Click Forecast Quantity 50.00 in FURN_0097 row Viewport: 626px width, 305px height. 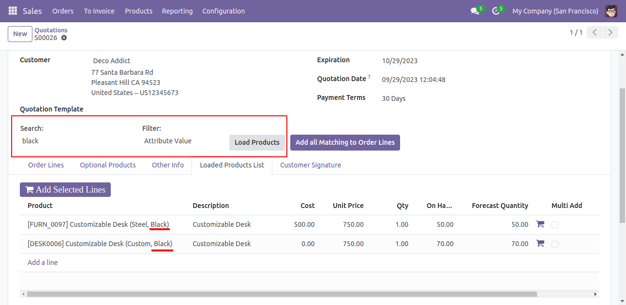(x=520, y=224)
